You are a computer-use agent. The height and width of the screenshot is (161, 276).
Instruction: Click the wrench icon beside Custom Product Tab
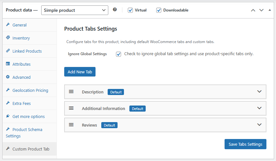click(x=8, y=149)
